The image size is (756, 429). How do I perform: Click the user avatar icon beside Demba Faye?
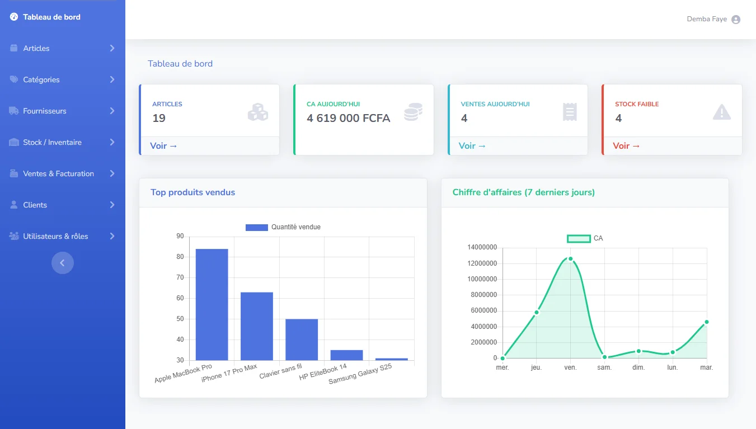(736, 20)
